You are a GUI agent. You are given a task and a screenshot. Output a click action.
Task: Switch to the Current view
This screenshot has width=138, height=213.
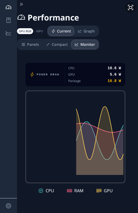click(x=61, y=31)
